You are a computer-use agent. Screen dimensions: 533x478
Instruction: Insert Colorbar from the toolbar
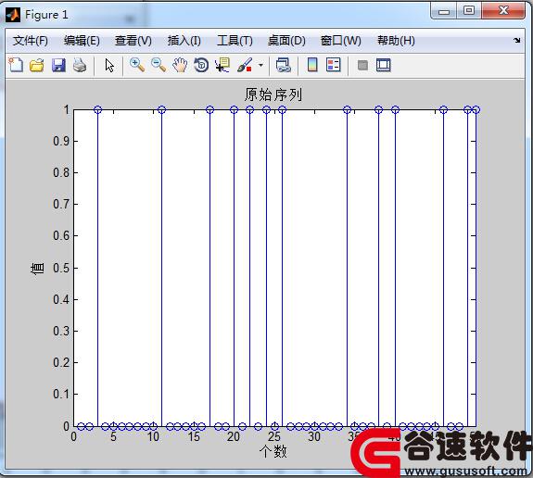312,65
